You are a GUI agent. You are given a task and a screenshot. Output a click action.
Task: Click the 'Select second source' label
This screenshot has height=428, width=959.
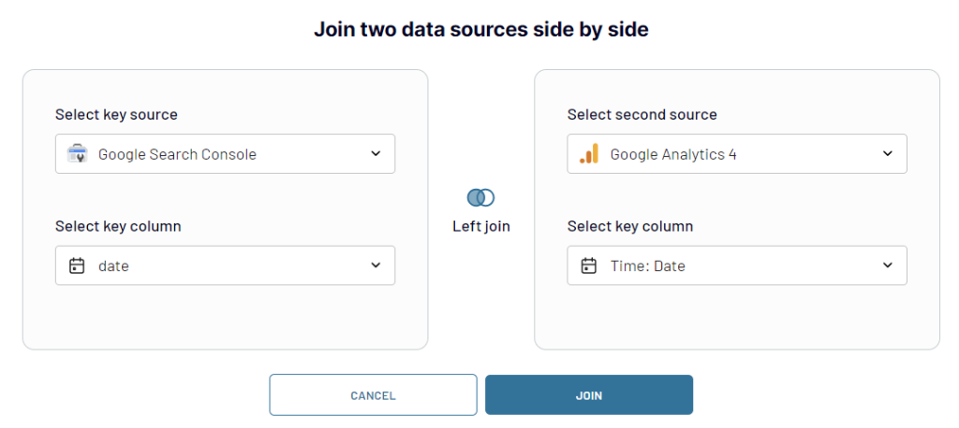pos(642,115)
